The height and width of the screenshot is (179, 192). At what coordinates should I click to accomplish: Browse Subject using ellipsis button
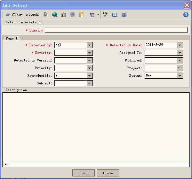coord(90,83)
